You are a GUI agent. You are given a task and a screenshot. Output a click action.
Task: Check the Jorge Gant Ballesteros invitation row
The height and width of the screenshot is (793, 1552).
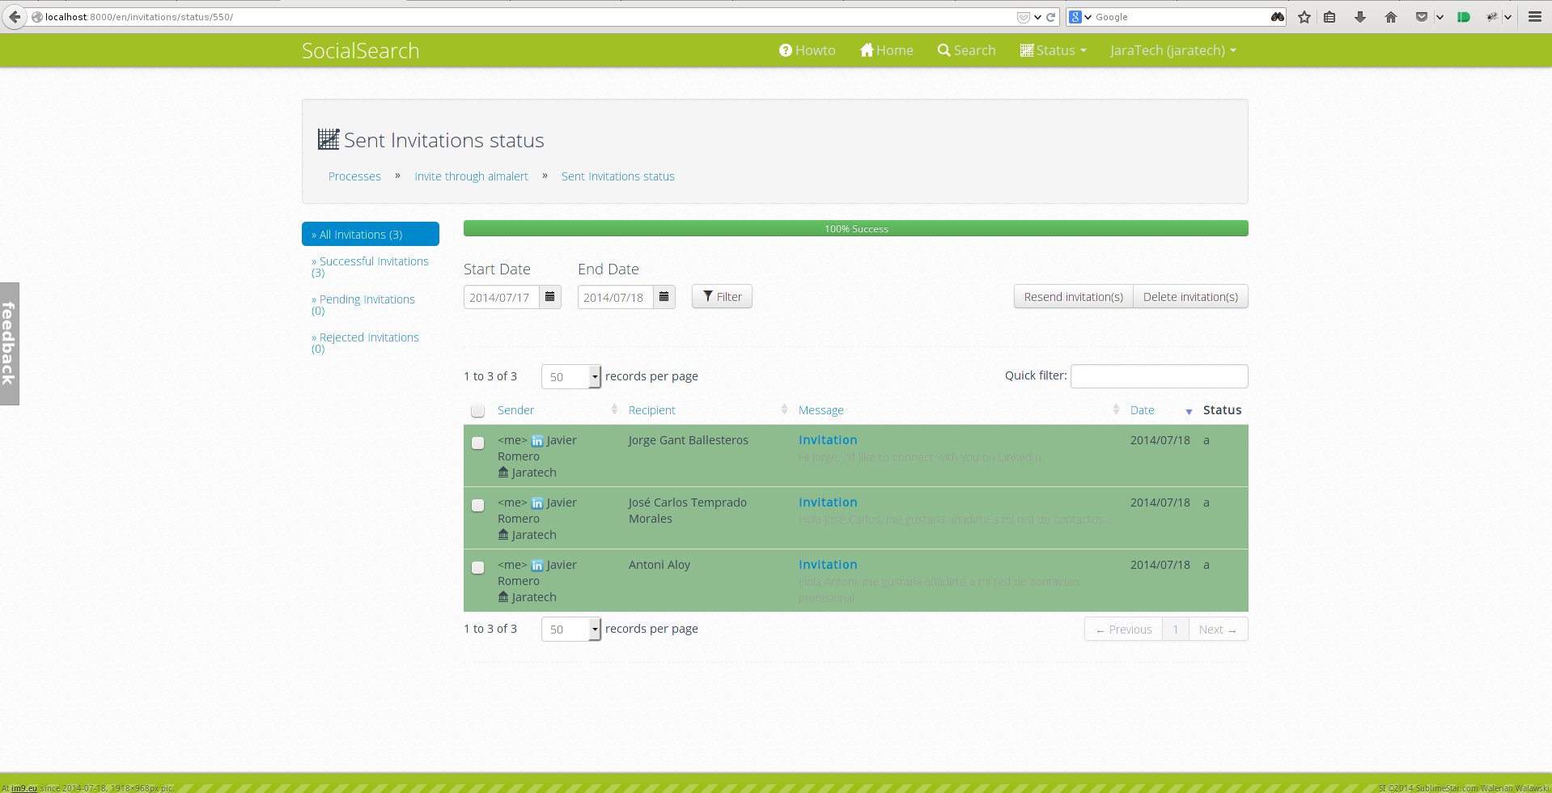(x=478, y=443)
